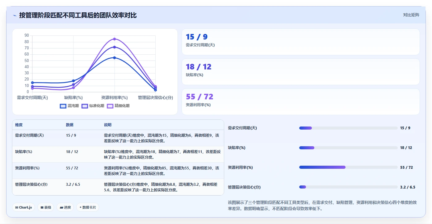Click the 管理层决策信心(分) label in progress list
This screenshot has width=432, height=224.
[244, 187]
